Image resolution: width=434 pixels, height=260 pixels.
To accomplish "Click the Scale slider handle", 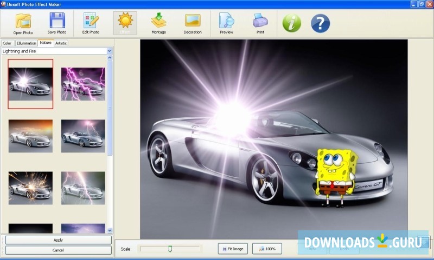I will tap(170, 249).
